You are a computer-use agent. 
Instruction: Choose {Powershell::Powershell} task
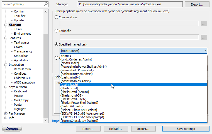(x=133, y=70)
